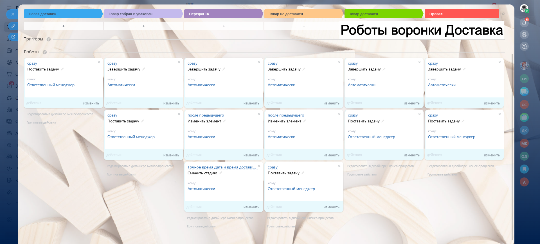
Task: Open the bar chart icon in the left sidebar
Action: pyautogui.click(x=9, y=109)
